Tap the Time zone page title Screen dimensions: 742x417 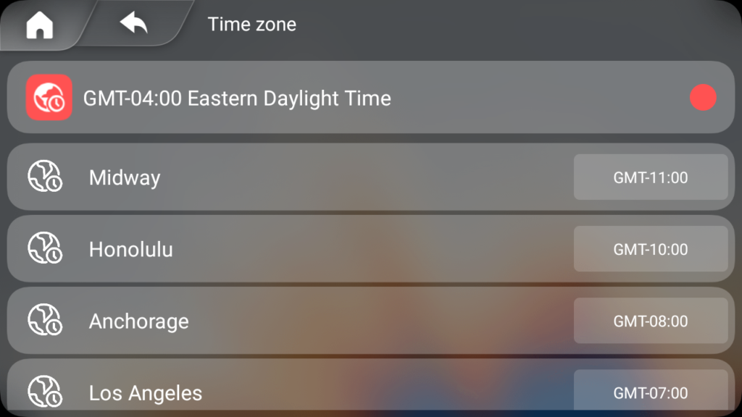[251, 24]
